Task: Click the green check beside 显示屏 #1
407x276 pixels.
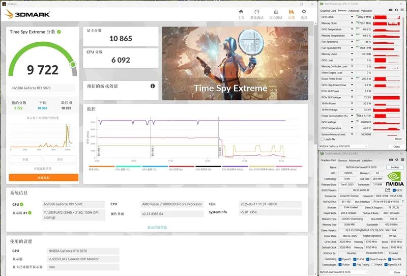Action: tap(30, 213)
